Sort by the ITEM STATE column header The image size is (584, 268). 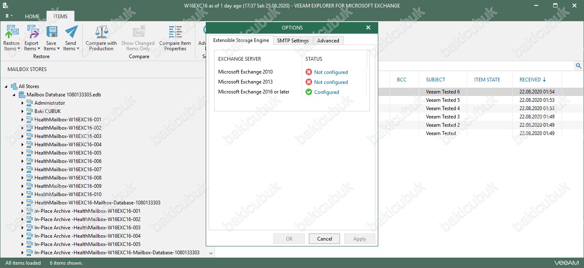tap(487, 79)
